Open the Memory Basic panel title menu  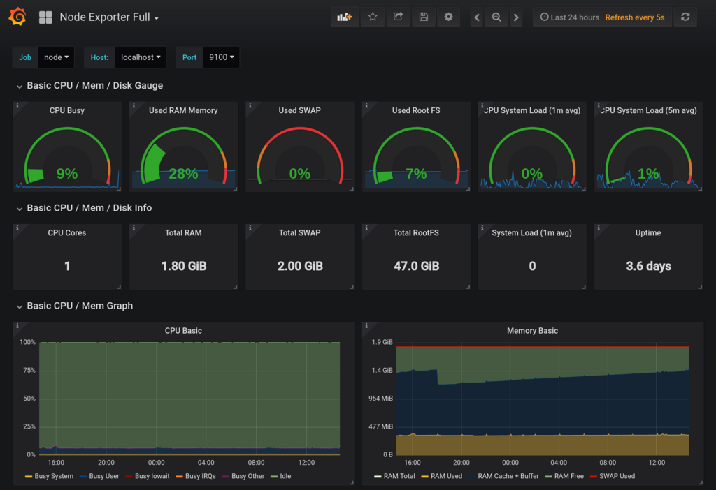532,330
